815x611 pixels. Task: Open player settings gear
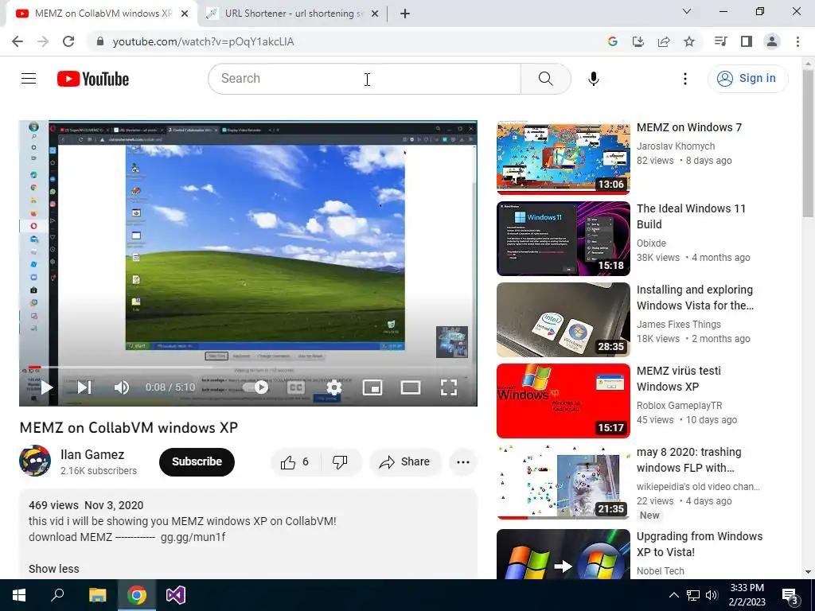pyautogui.click(x=334, y=387)
